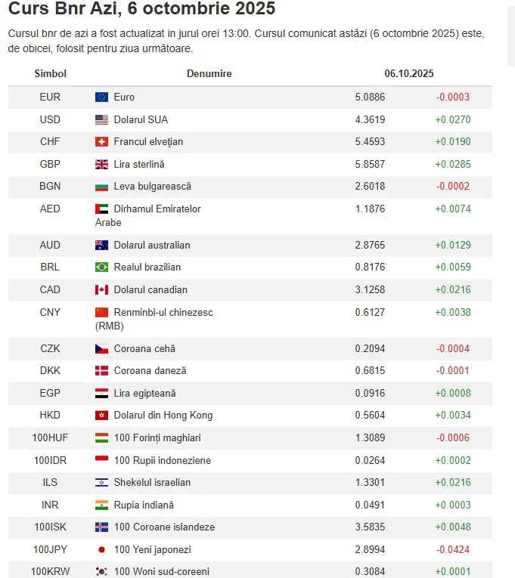Open the Lira sterlină currency link
The height and width of the screenshot is (578, 515).
pos(138,164)
